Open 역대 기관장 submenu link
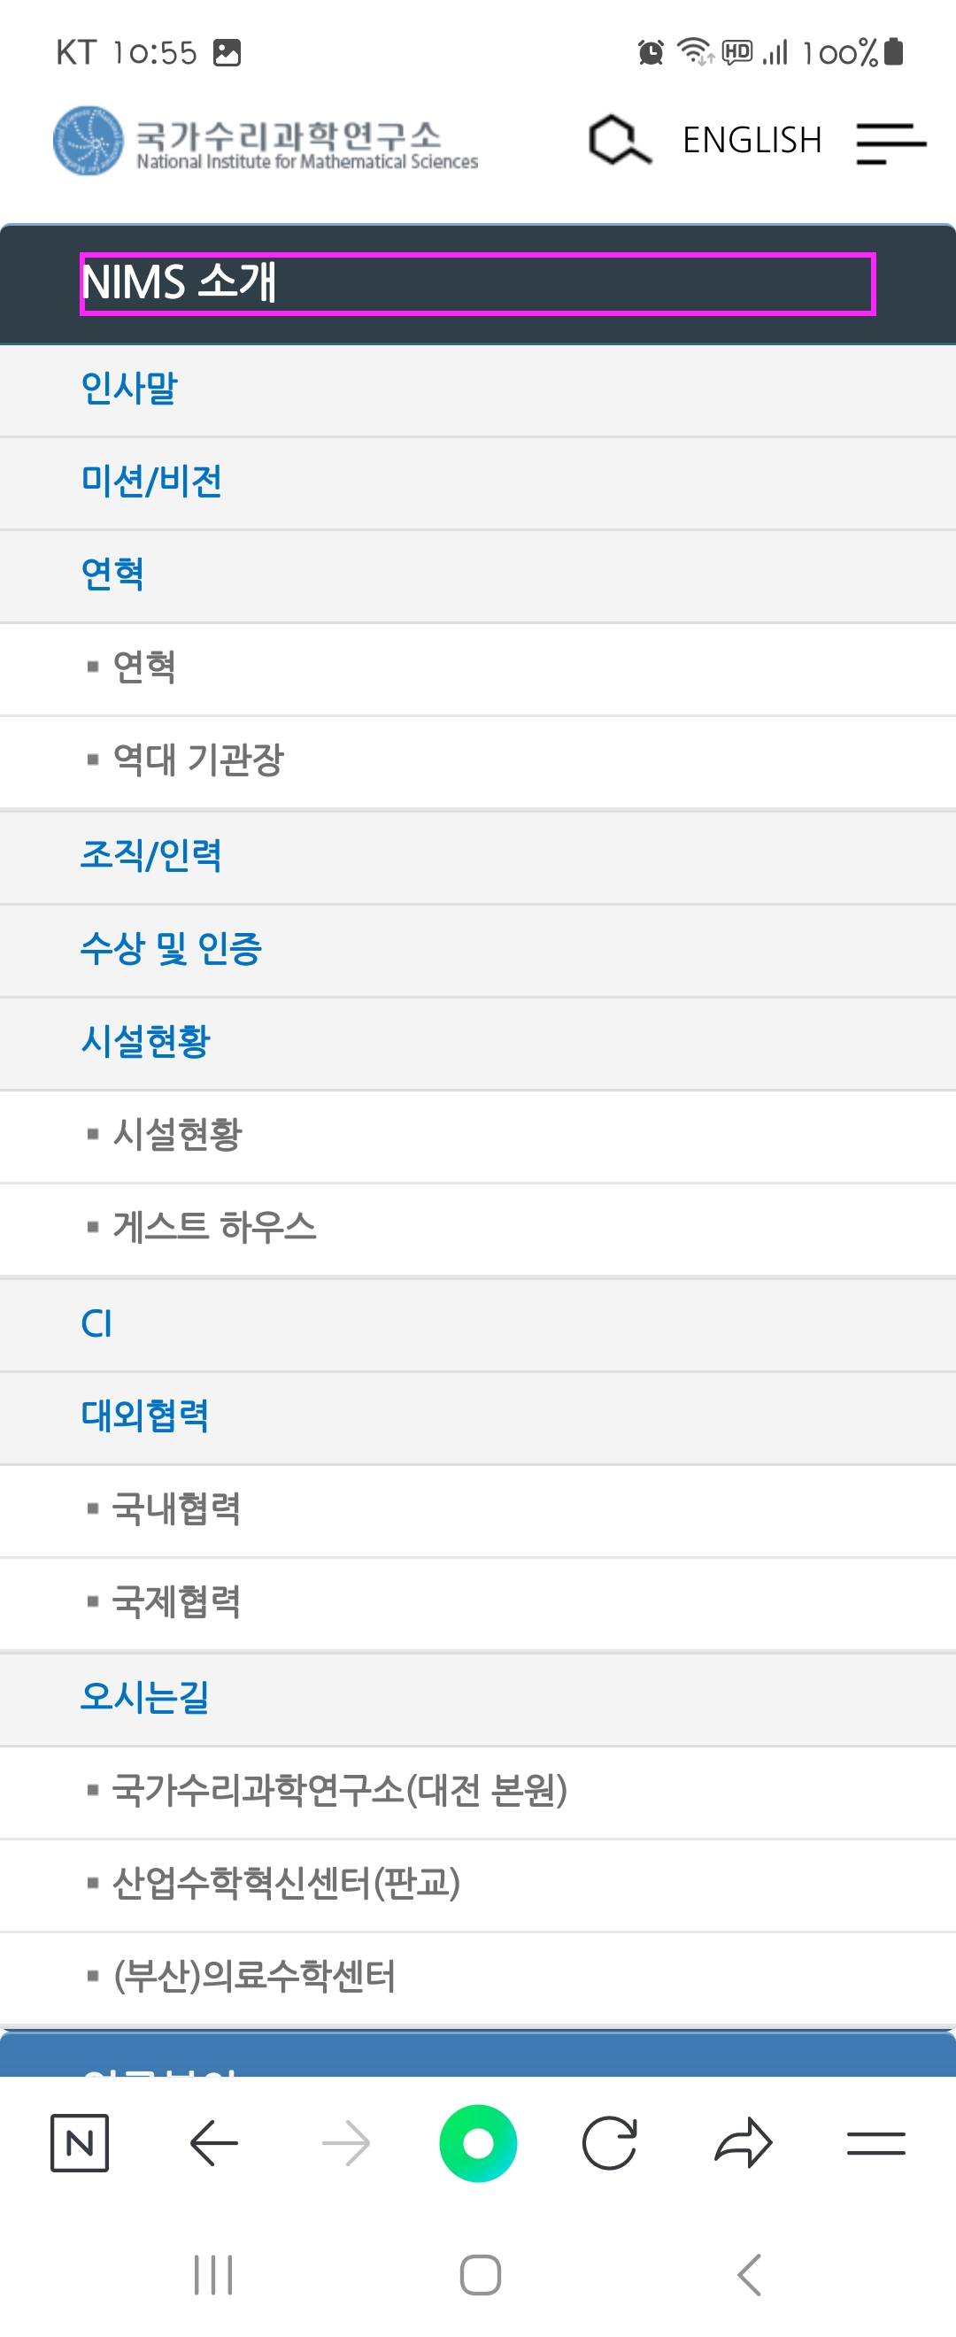Screen dimensions: 956x2337 click(478, 761)
